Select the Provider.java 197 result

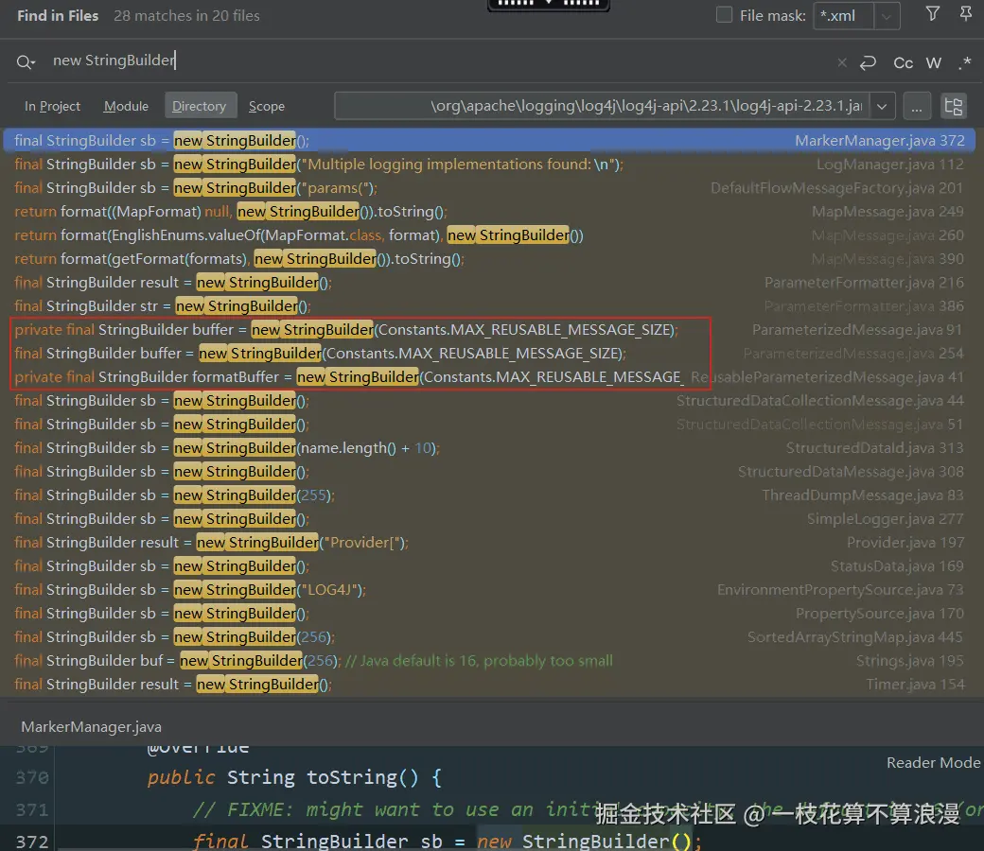(489, 543)
